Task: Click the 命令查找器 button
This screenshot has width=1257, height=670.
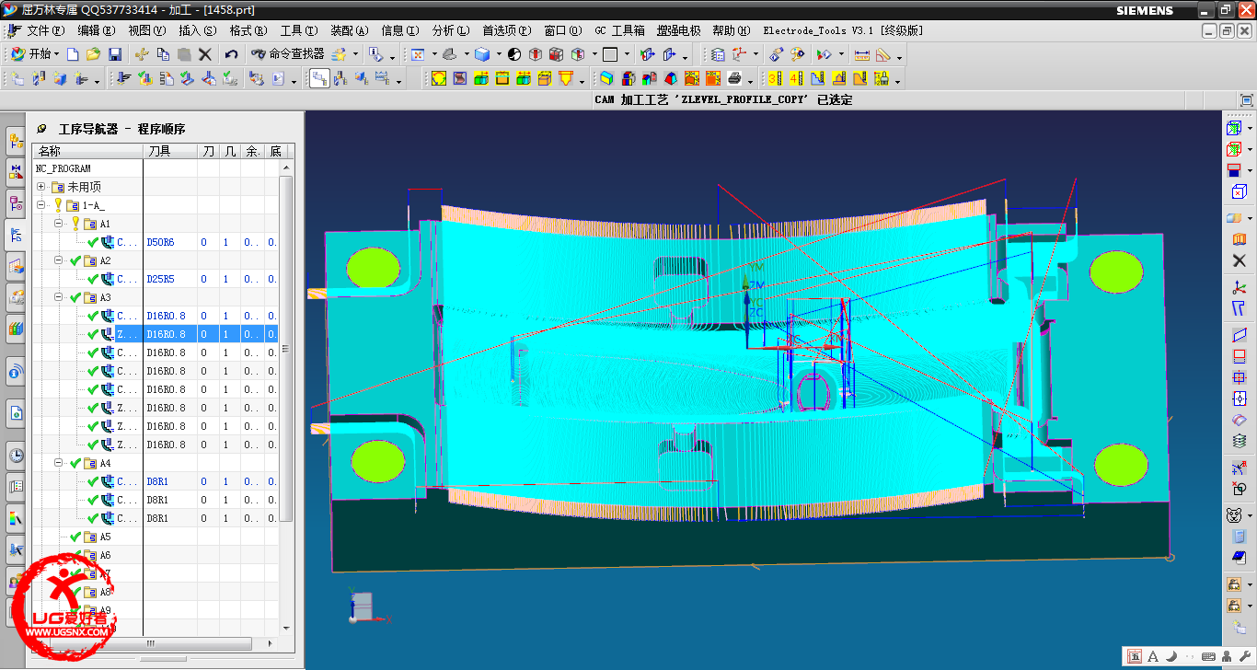Action: coord(288,54)
